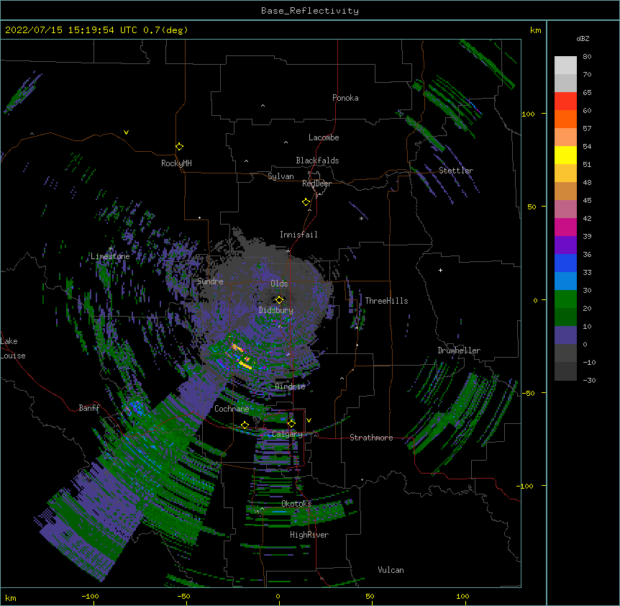Click the yellow diamond marker near RockyMH
This screenshot has height=606, width=620.
(179, 147)
